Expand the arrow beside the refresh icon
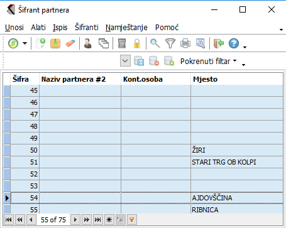 coord(25,43)
